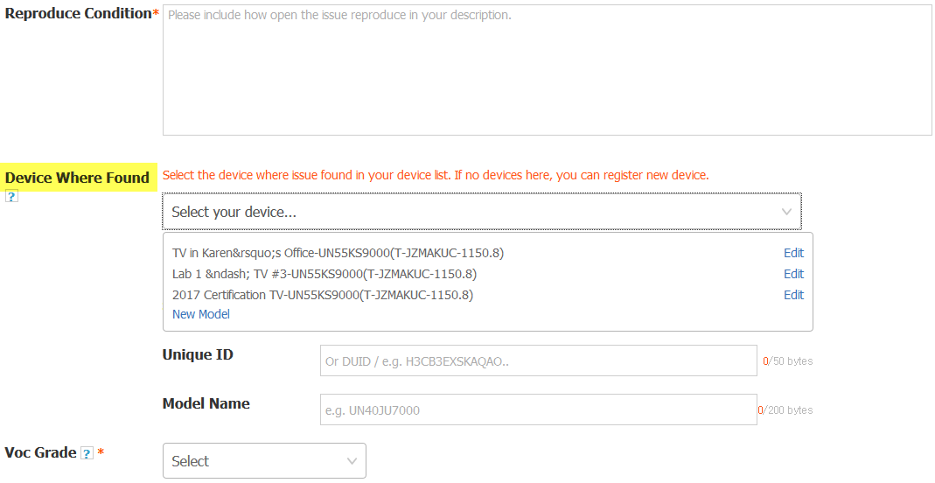Edit the TV in Karen's Office device
Screen dimensions: 935x483
(x=793, y=253)
